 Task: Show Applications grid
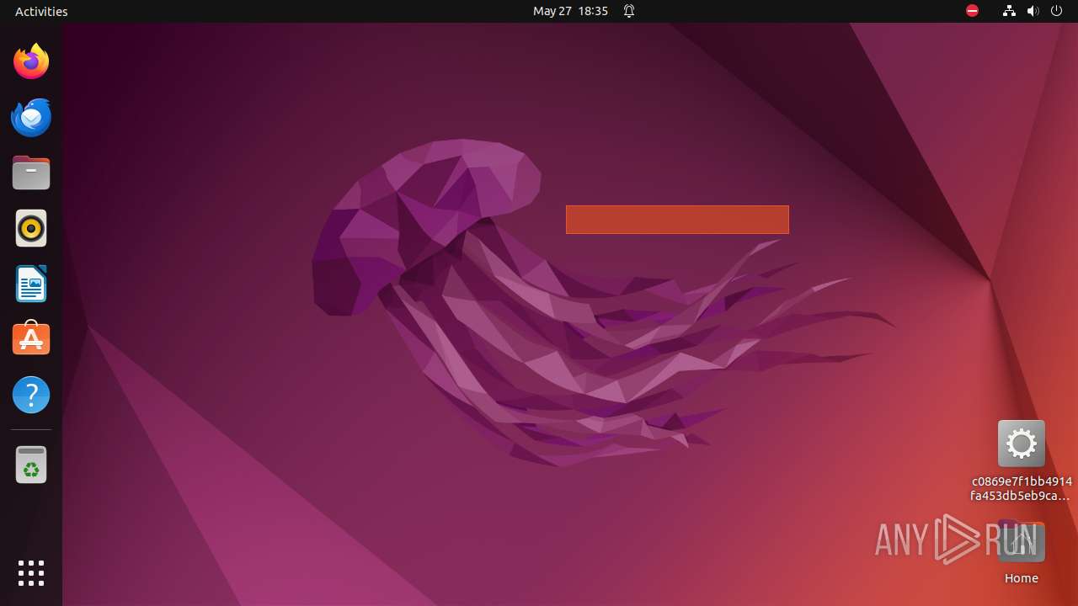[x=31, y=573]
